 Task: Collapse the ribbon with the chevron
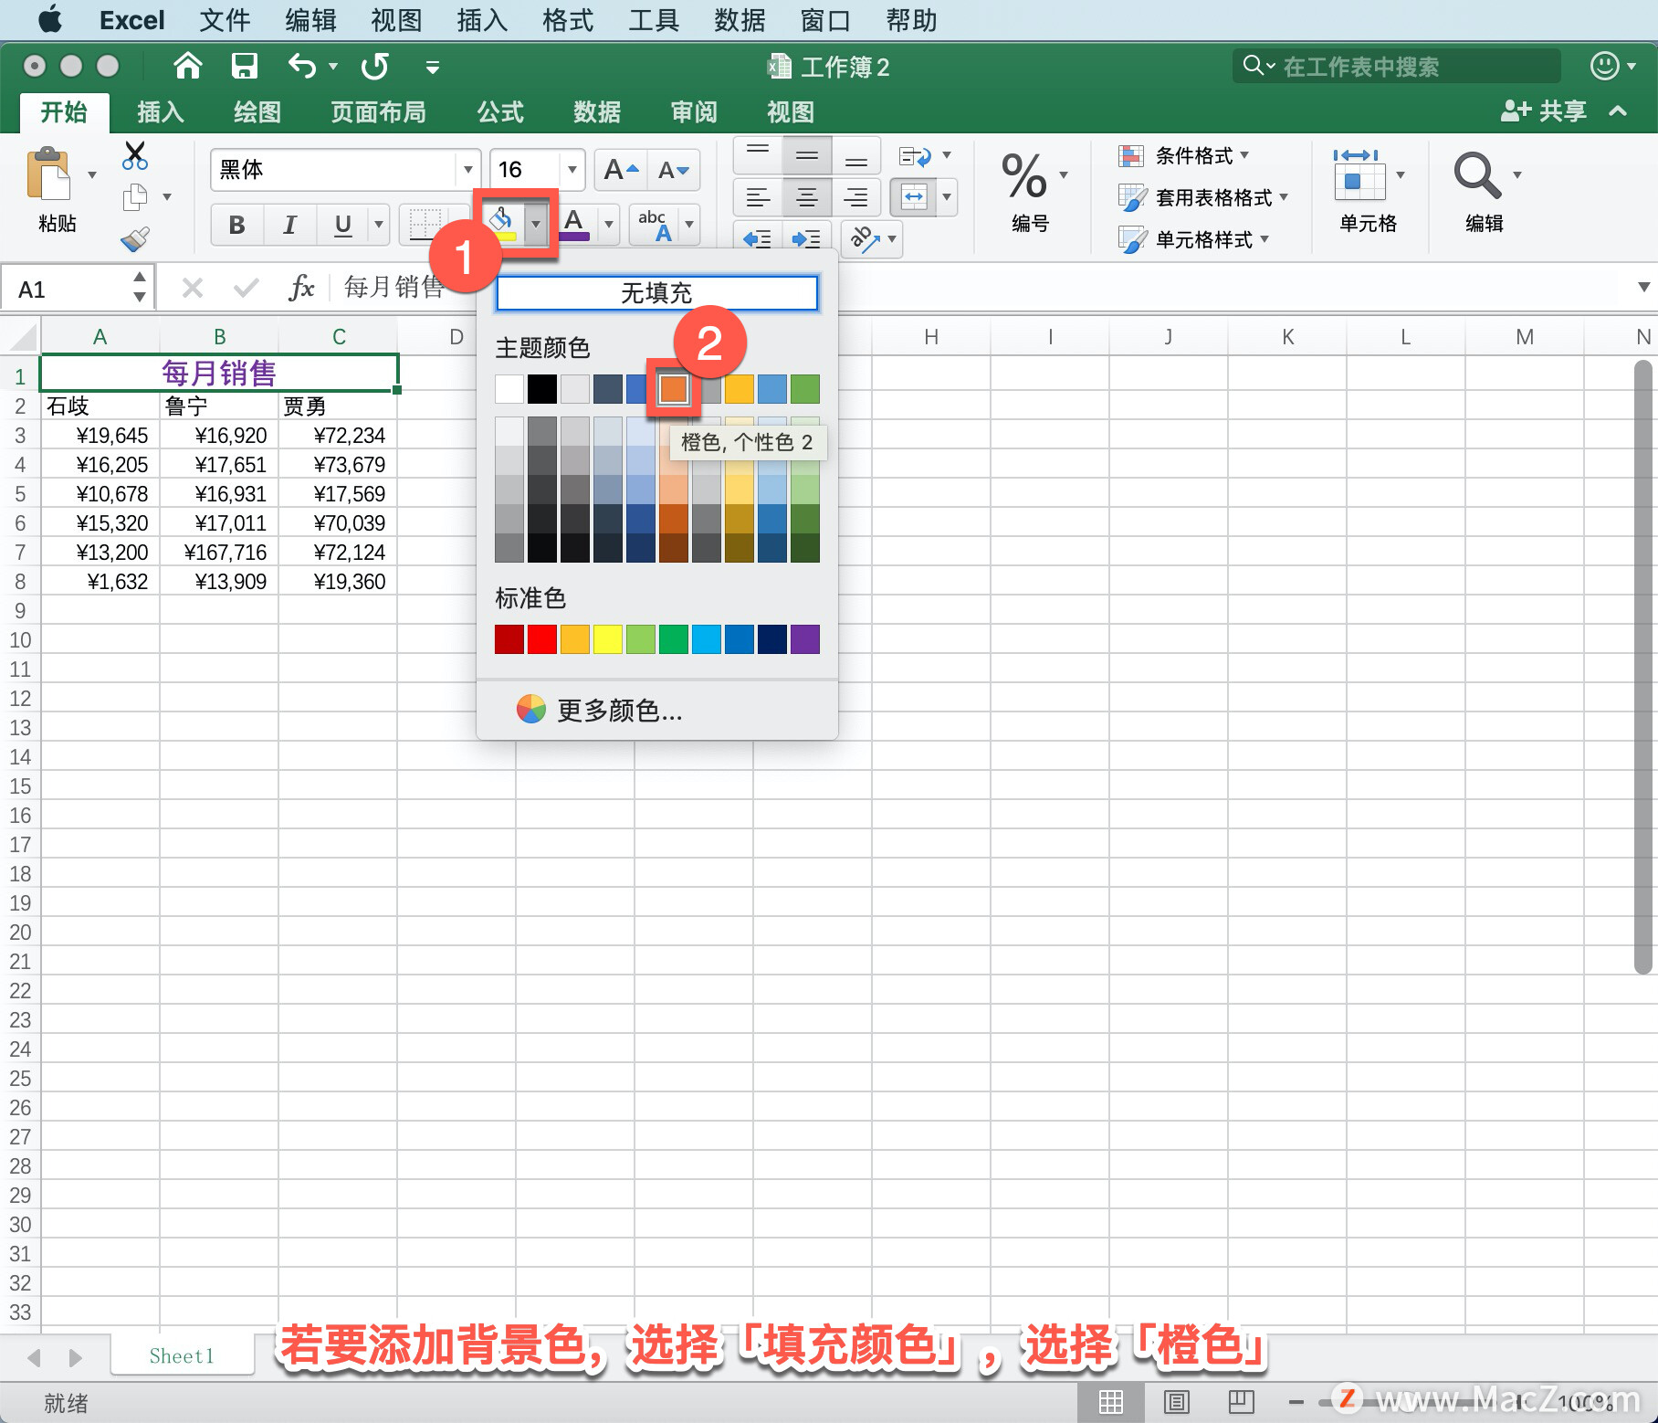(x=1619, y=111)
